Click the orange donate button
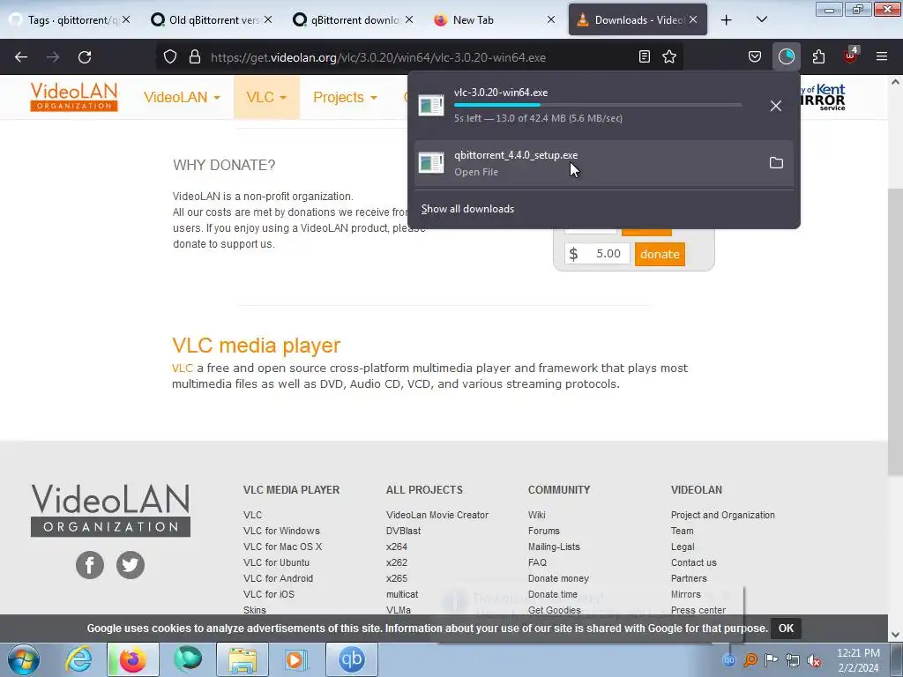 tap(660, 254)
